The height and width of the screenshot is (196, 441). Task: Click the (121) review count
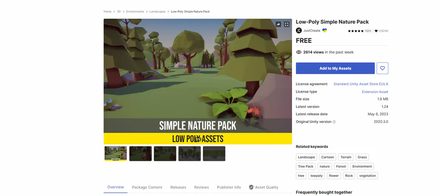coord(368,31)
